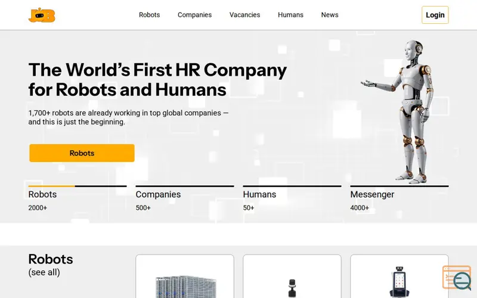Open the News section
Viewport: 477px width, 298px height.
(x=330, y=15)
